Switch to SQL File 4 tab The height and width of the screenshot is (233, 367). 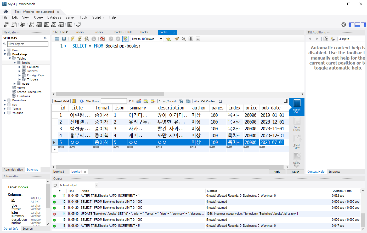coord(61,32)
